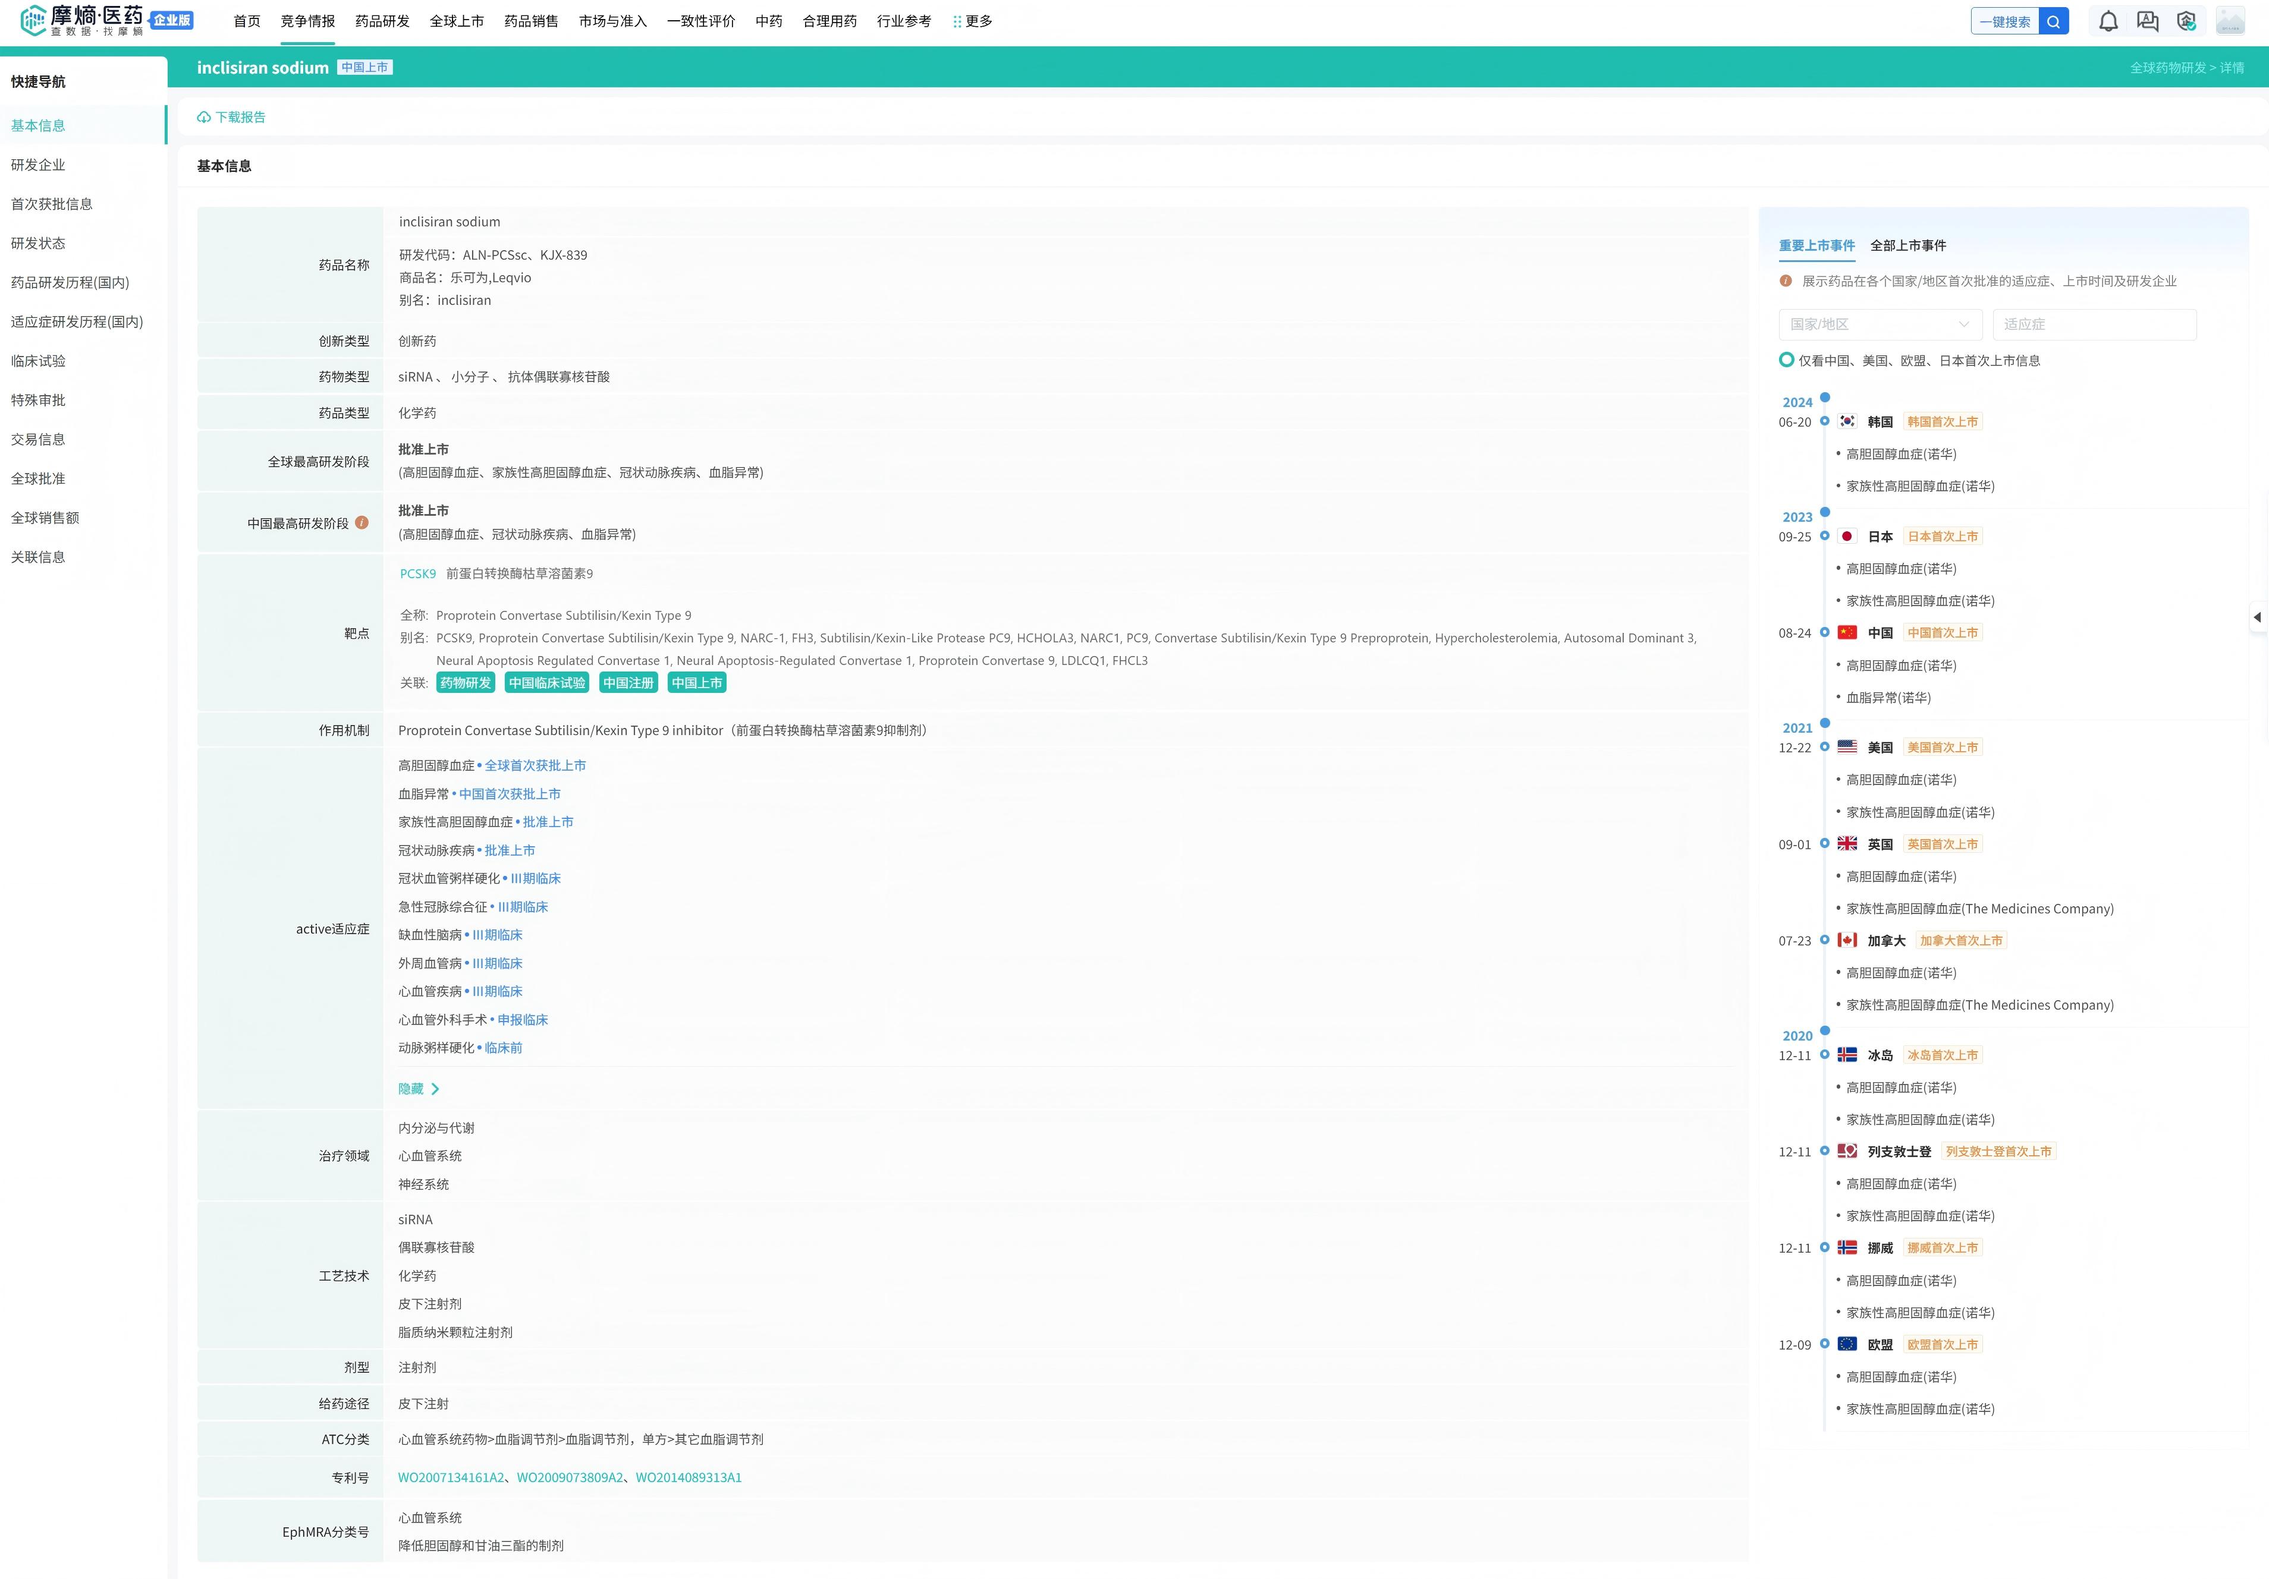Click the United Kingdom flag icon

tap(1847, 844)
